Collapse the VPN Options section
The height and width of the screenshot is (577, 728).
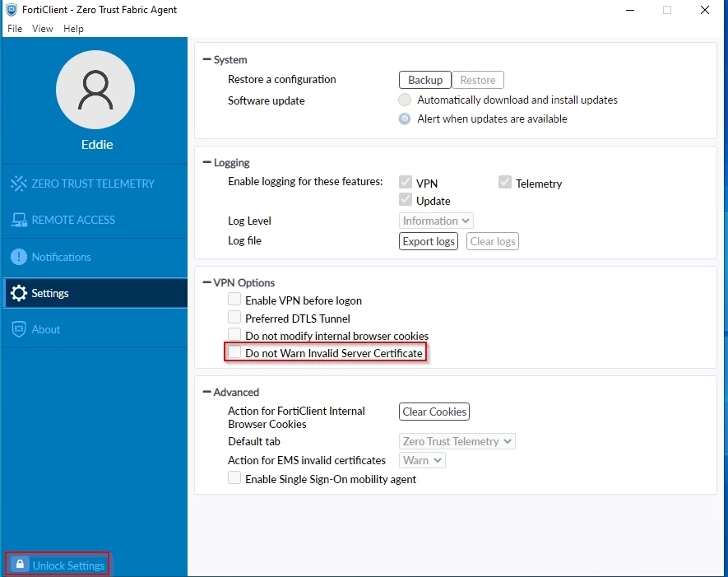[x=207, y=282]
